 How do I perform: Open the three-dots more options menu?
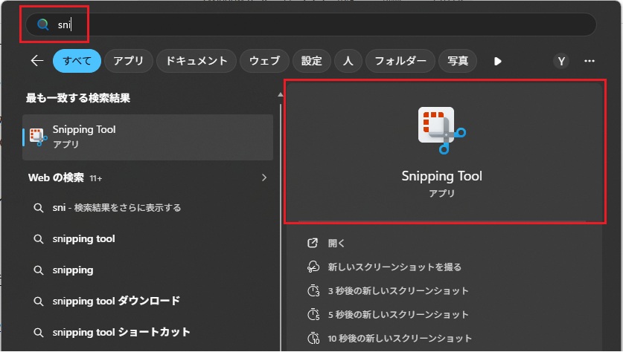[x=590, y=61]
